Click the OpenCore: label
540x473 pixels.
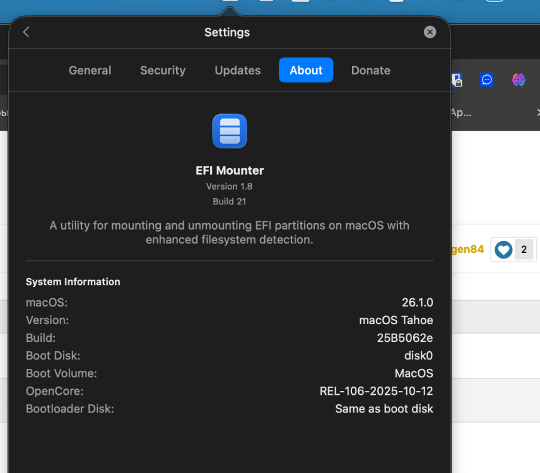(55, 391)
